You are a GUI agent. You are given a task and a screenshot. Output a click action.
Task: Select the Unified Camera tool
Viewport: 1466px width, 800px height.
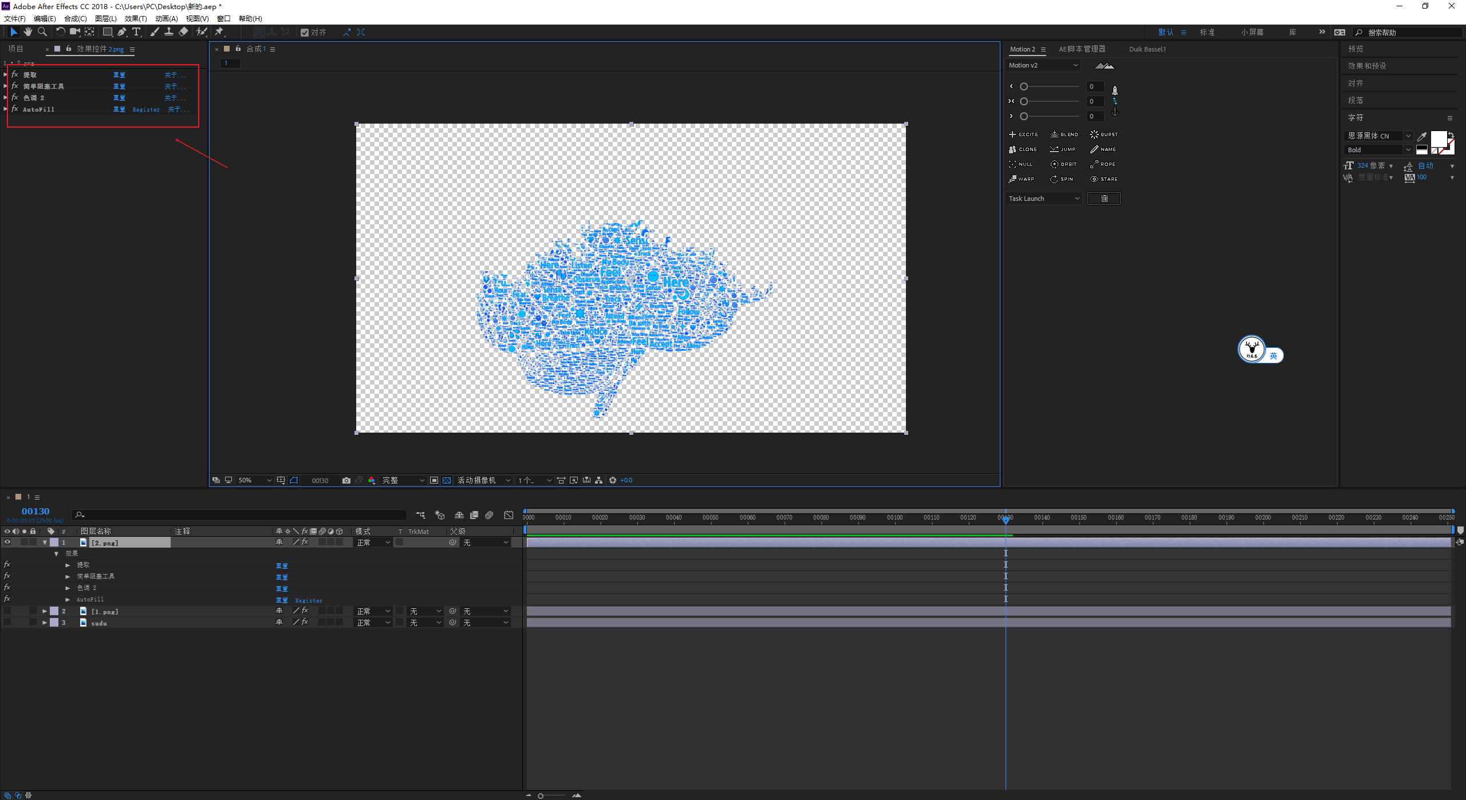click(75, 32)
